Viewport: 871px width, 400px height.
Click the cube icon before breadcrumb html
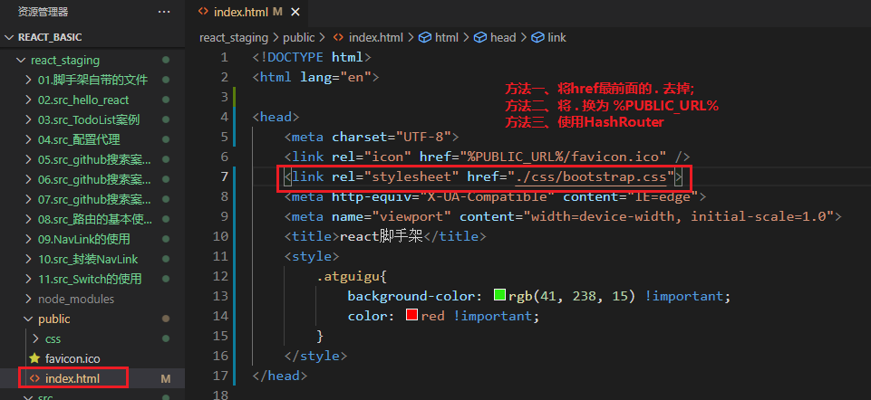[x=425, y=37]
